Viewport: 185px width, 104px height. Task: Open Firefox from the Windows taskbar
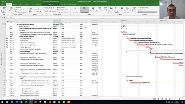pyautogui.click(x=50, y=102)
